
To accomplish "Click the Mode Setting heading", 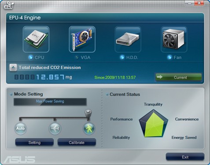I will pyautogui.click(x=29, y=94).
